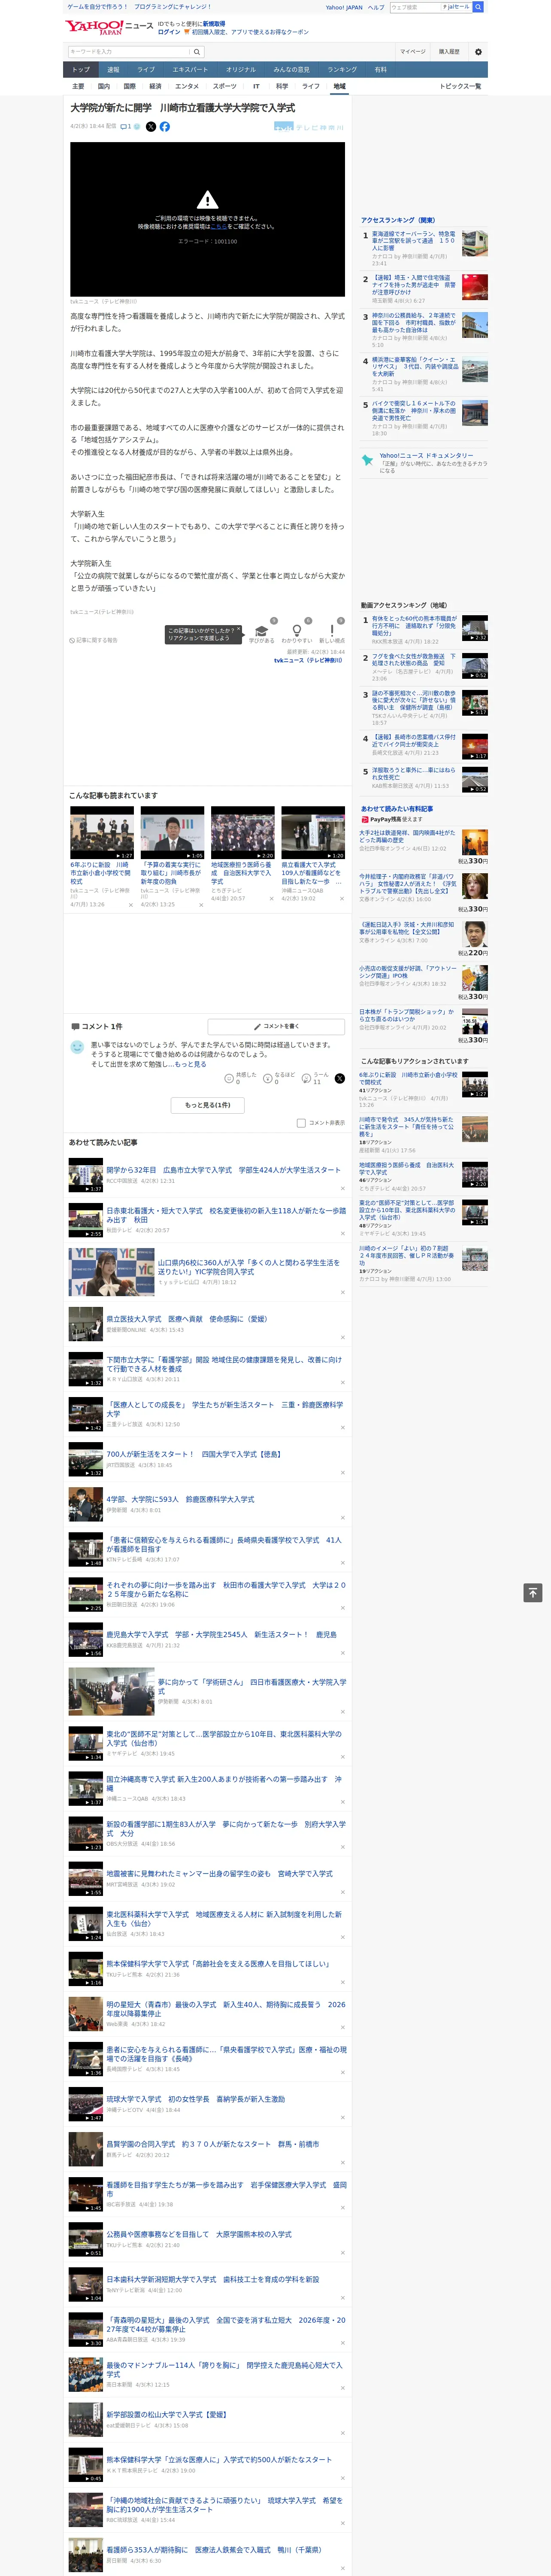This screenshot has height=2576, width=551.
Task: Click the magnifier icon beside keyword search
Action: pyautogui.click(x=197, y=51)
